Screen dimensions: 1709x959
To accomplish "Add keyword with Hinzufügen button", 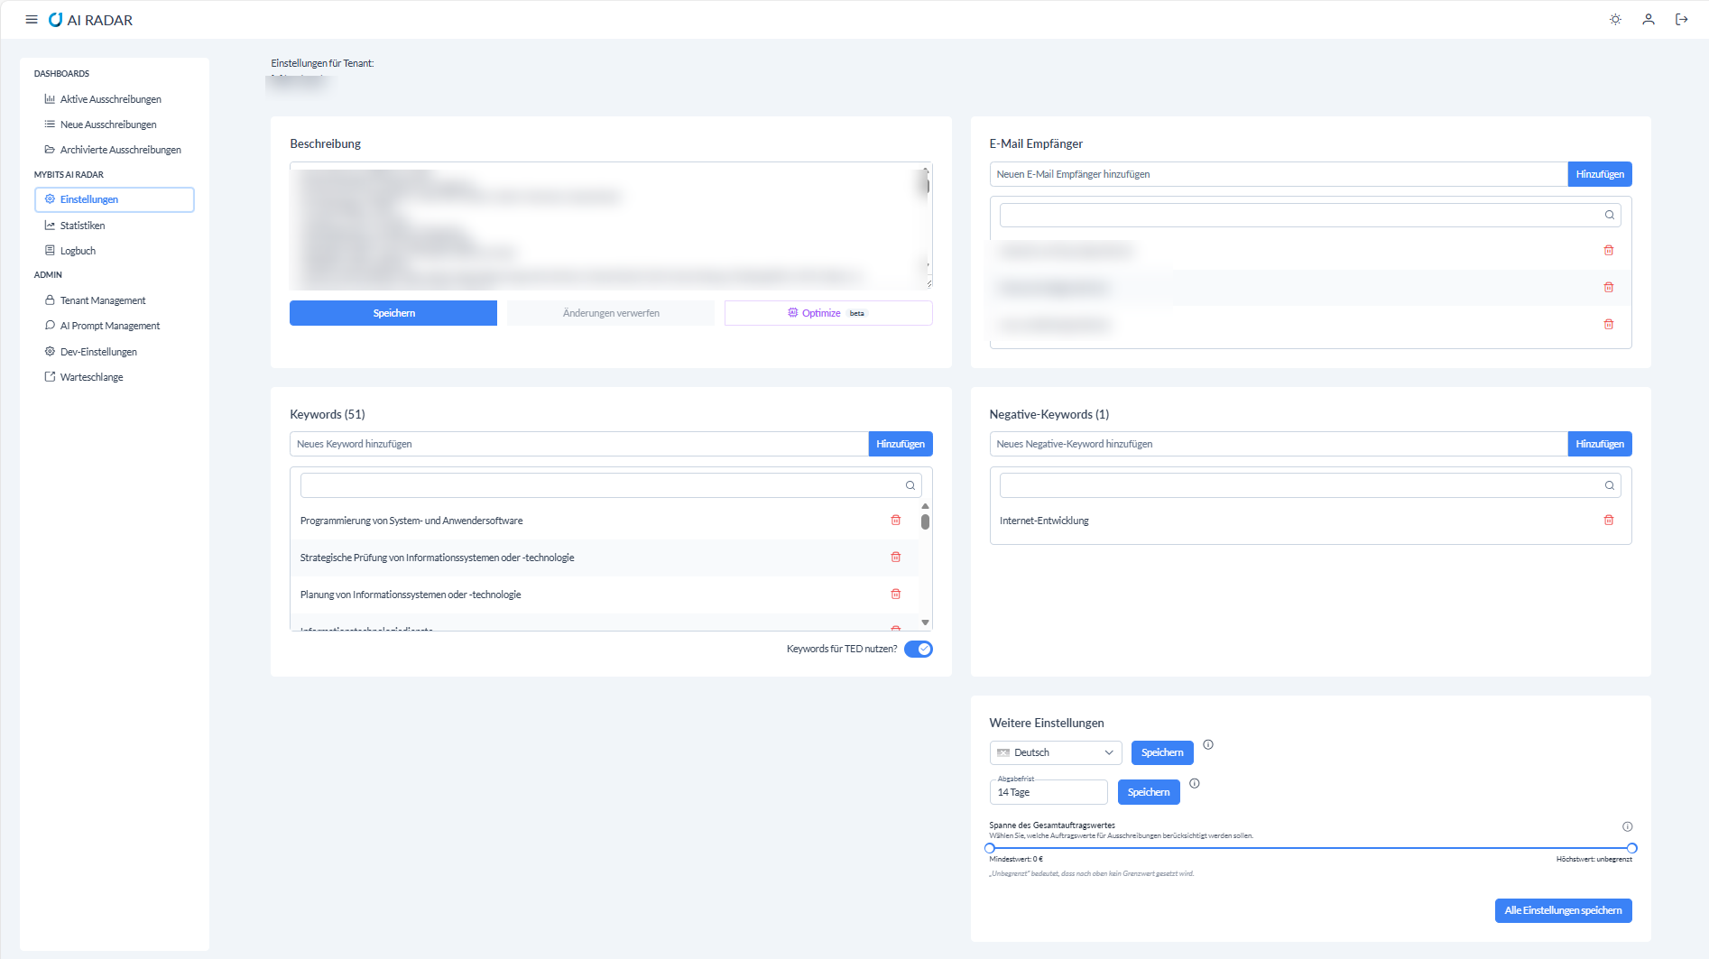I will (901, 444).
